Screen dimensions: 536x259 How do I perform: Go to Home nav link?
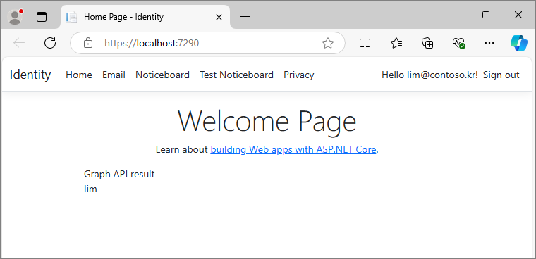(x=79, y=75)
